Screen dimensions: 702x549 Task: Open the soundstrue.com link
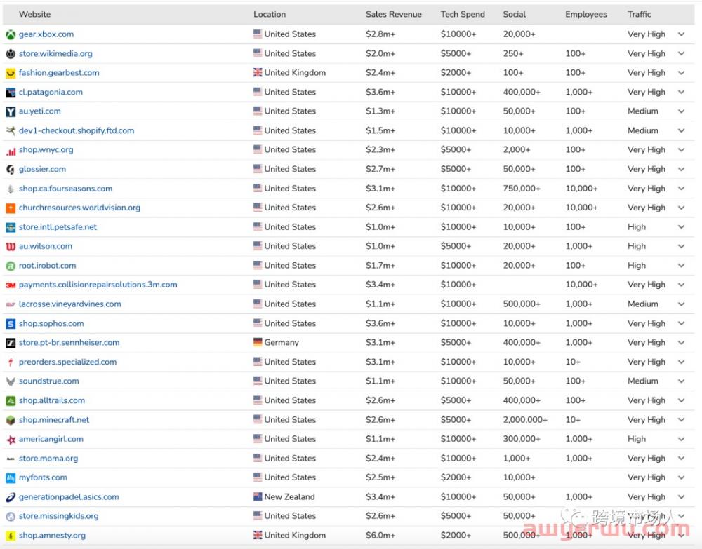(49, 381)
